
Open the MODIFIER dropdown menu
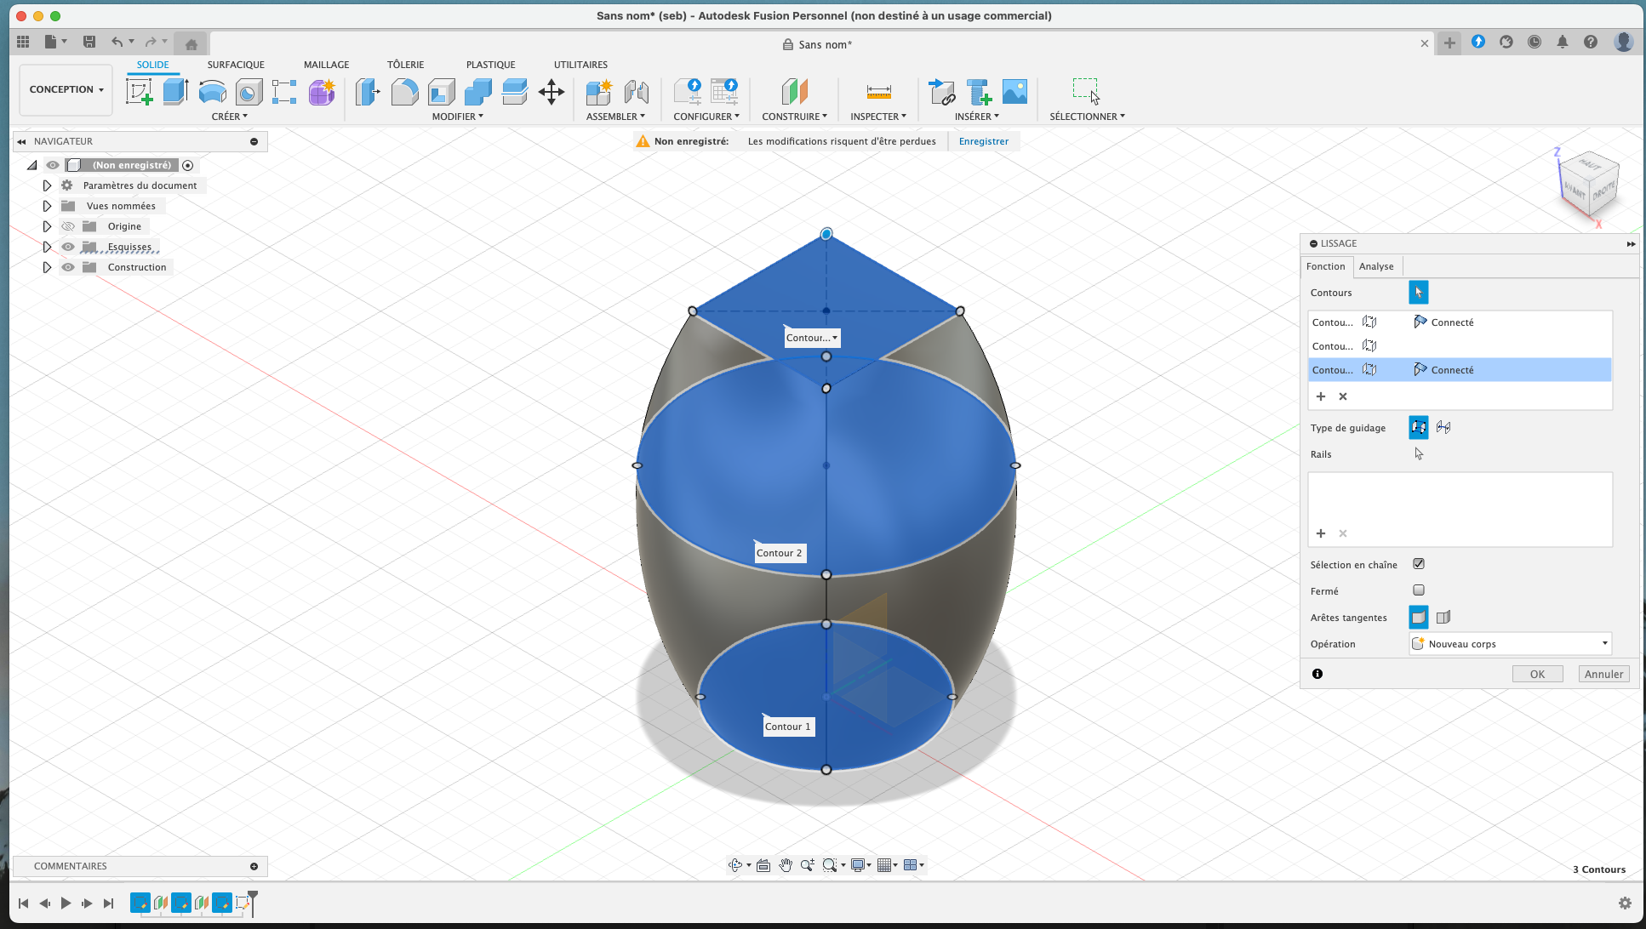458,117
